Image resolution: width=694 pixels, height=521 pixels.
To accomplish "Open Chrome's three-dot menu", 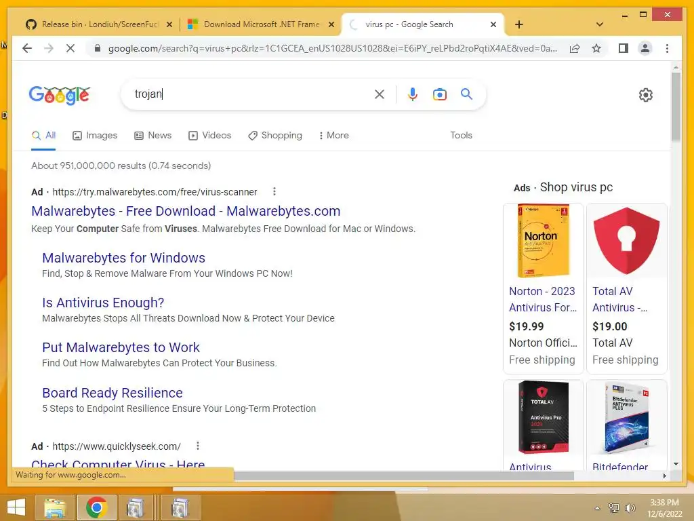I will point(667,48).
